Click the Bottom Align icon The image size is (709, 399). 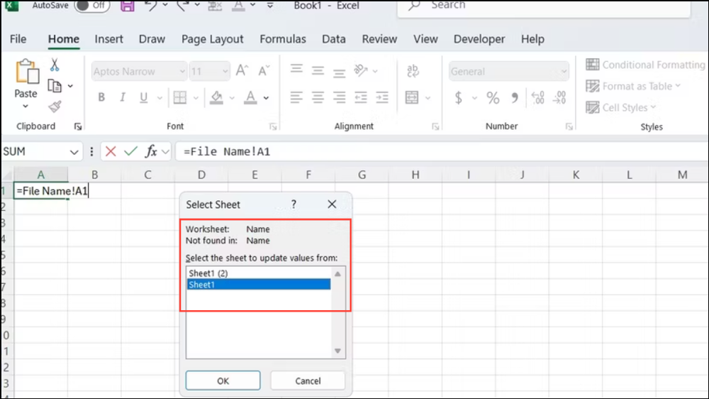pyautogui.click(x=339, y=72)
